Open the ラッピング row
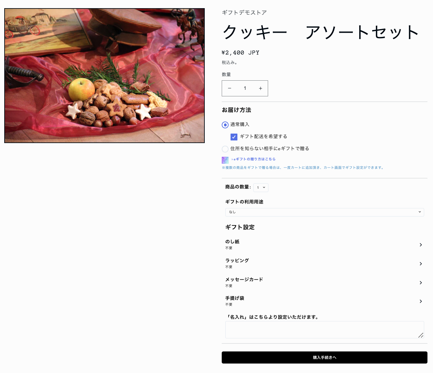The image size is (433, 373). (x=325, y=264)
